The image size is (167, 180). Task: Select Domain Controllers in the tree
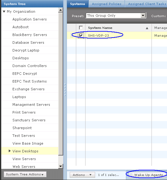point(29,66)
